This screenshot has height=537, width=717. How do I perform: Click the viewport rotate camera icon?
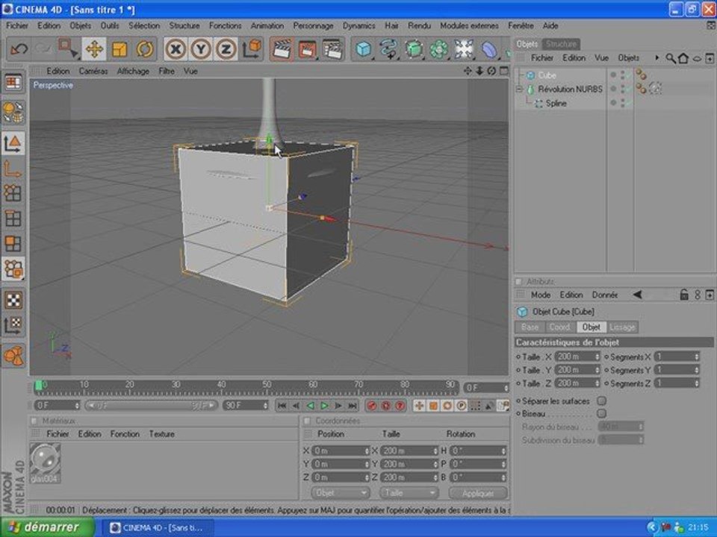pos(491,71)
